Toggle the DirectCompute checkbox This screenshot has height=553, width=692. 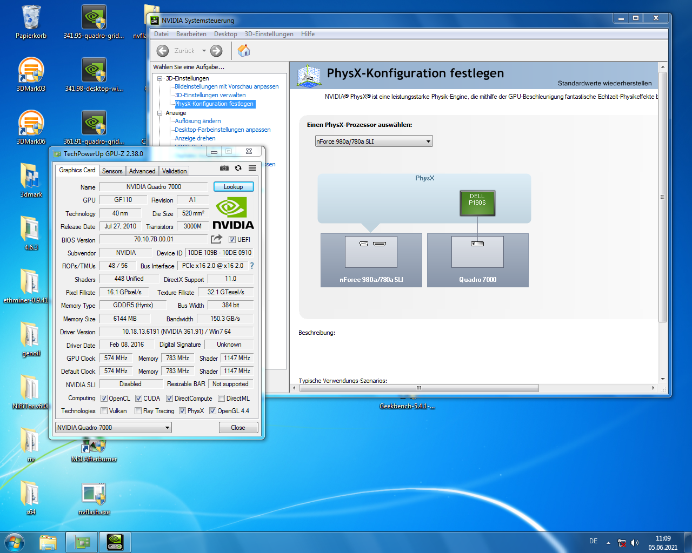coord(169,399)
